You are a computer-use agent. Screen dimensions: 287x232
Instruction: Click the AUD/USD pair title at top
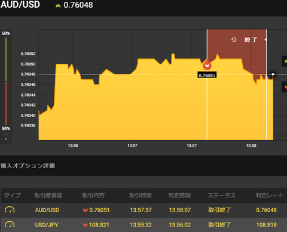click(20, 5)
